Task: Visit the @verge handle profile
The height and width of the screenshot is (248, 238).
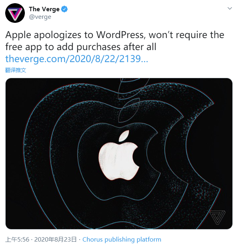Action: (x=40, y=17)
